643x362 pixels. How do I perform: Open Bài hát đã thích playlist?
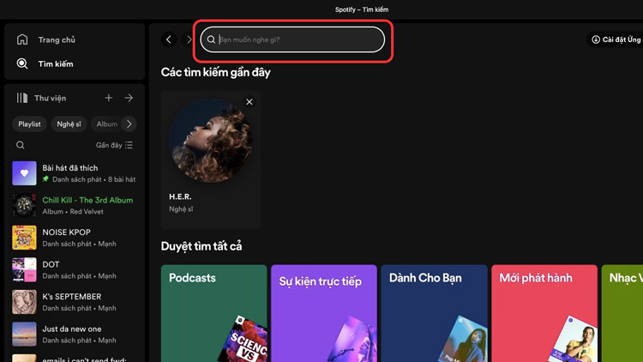75,173
